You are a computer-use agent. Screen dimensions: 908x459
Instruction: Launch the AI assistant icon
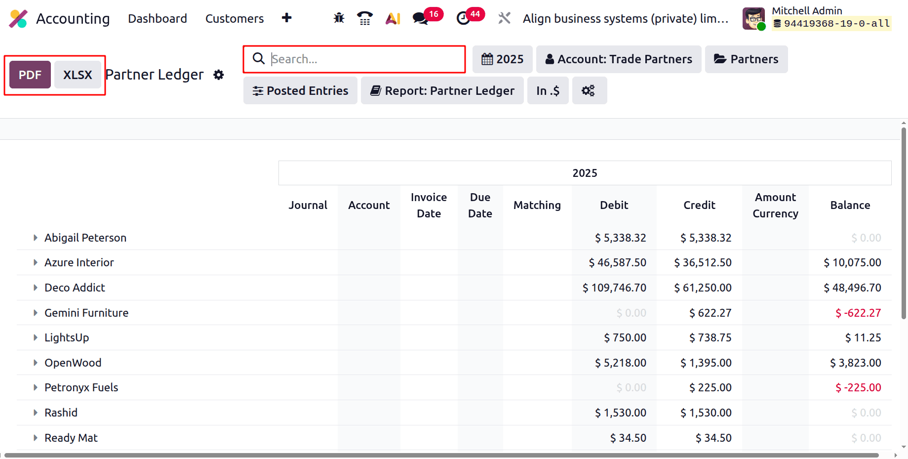[393, 18]
